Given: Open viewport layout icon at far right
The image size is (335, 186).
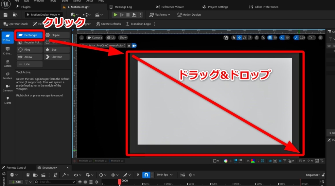Looking at the screenshot, I should tap(321, 38).
